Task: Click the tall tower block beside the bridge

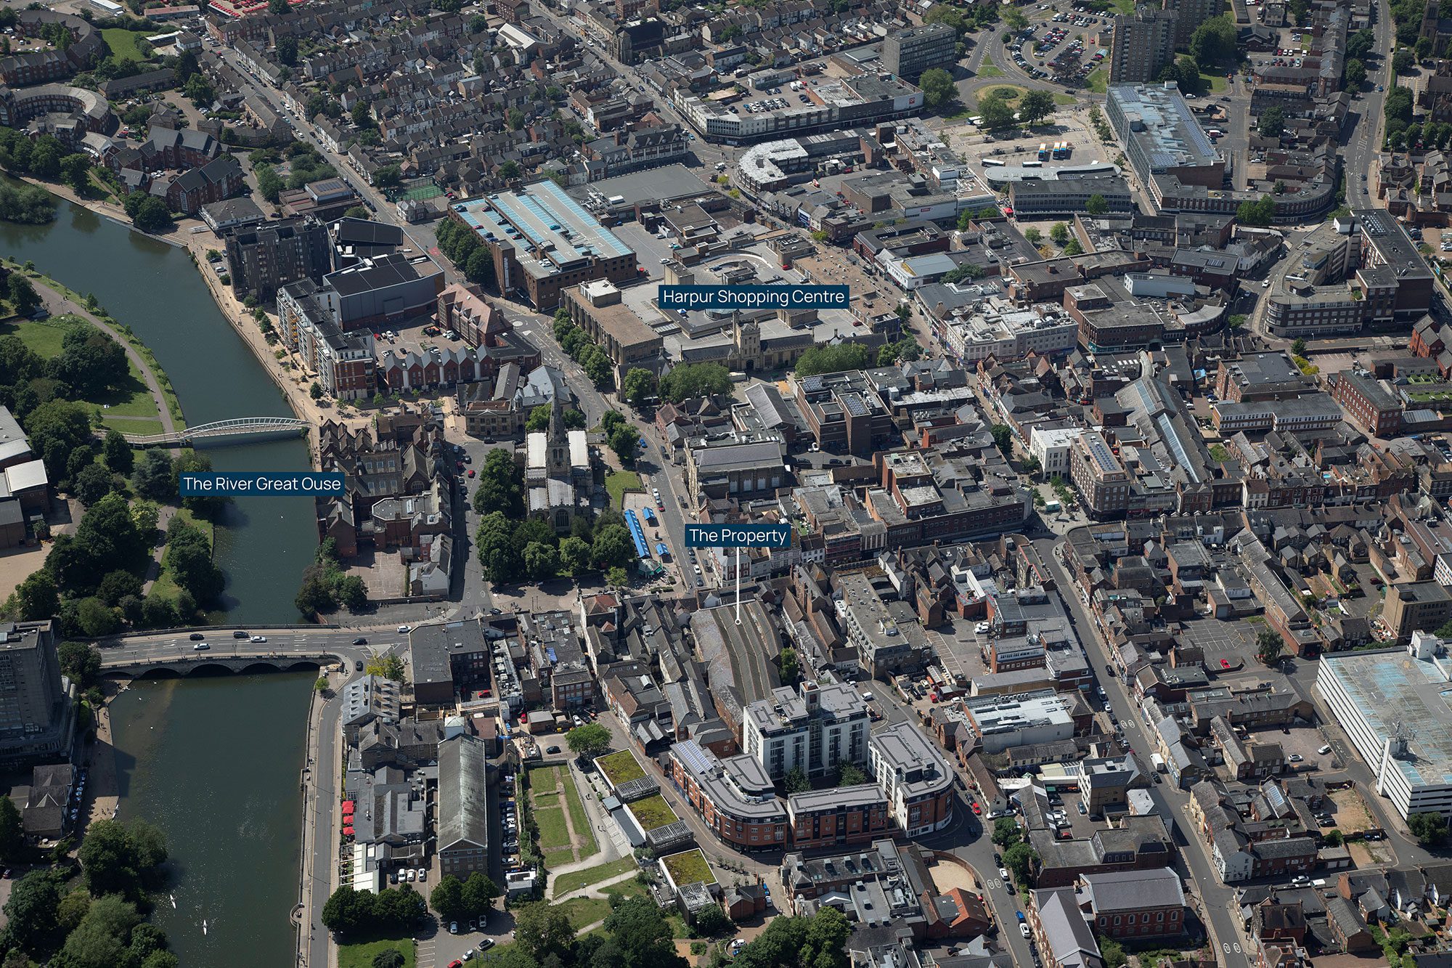Action: click(29, 690)
